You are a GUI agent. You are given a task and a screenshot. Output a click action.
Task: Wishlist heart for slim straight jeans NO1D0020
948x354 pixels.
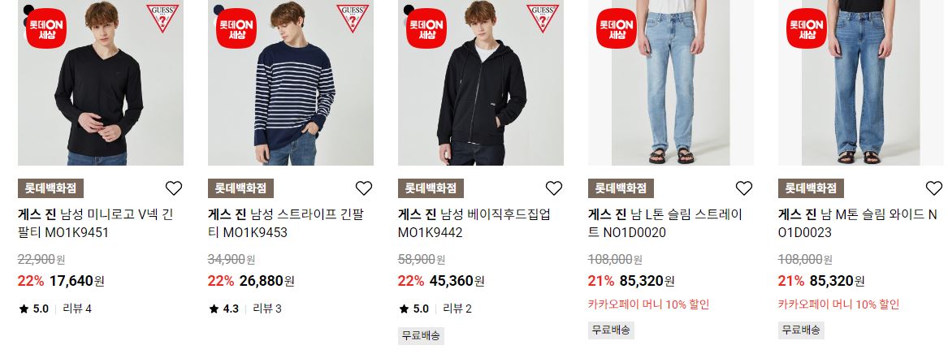pos(743,188)
